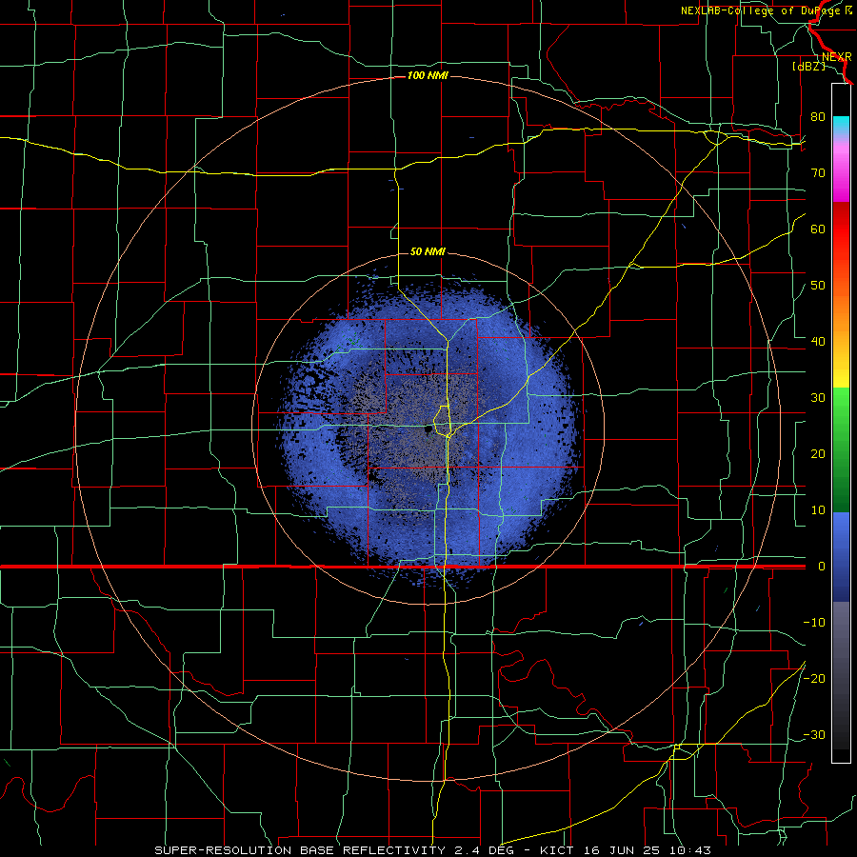Click the -20 value on the dBZ scale
Screen dimensions: 857x857
point(814,678)
